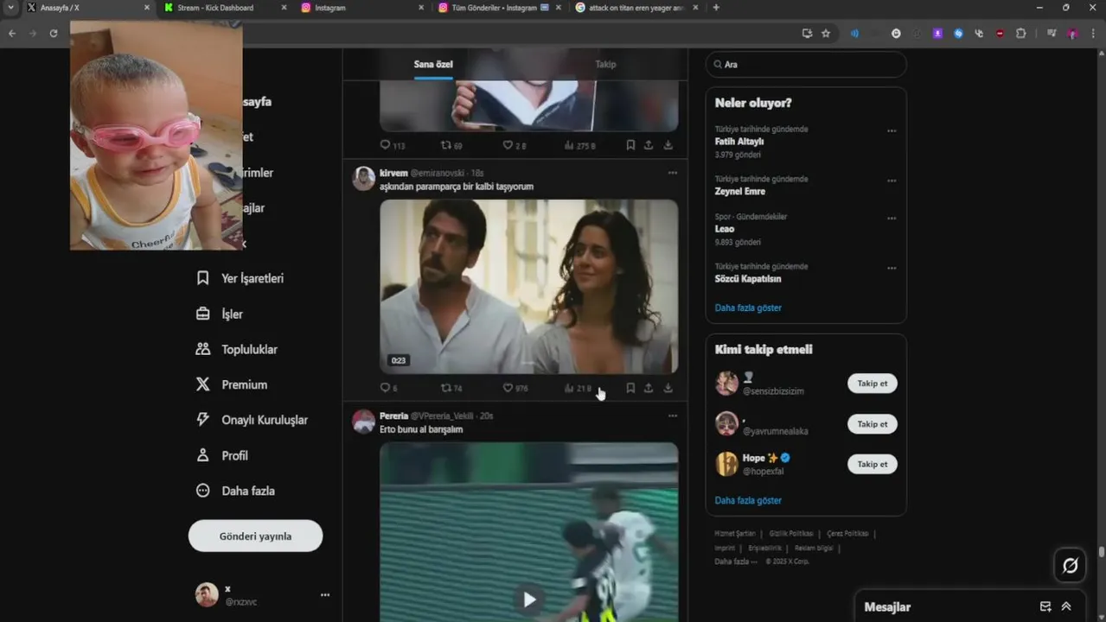The width and height of the screenshot is (1106, 622).
Task: Open the Fatih Altaylı trend
Action: 739,142
